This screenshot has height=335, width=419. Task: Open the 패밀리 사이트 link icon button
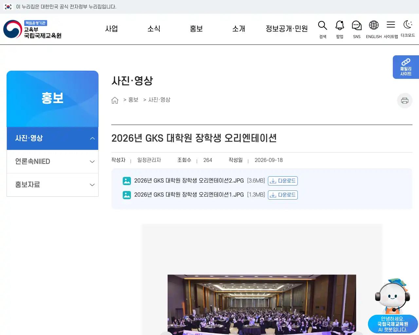[x=406, y=67]
